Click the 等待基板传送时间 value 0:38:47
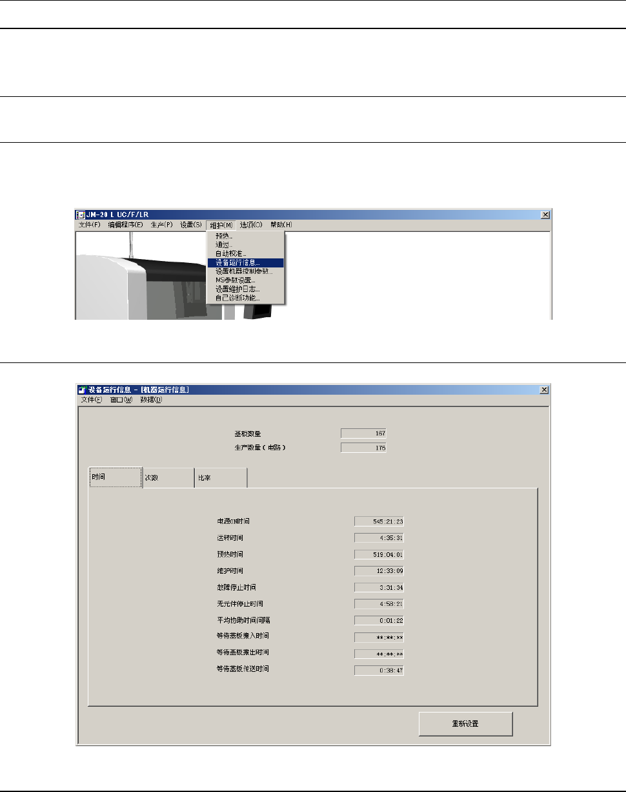This screenshot has width=626, height=792. (379, 671)
